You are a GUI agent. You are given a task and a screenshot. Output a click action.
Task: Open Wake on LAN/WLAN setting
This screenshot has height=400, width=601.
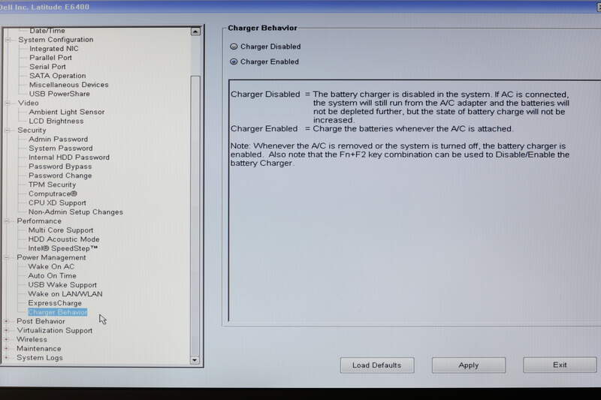pos(65,294)
